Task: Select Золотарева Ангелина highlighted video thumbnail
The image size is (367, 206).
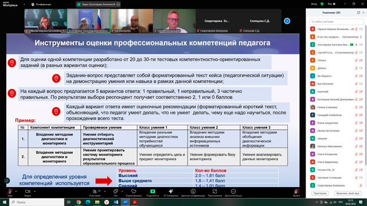Action: coord(89,21)
